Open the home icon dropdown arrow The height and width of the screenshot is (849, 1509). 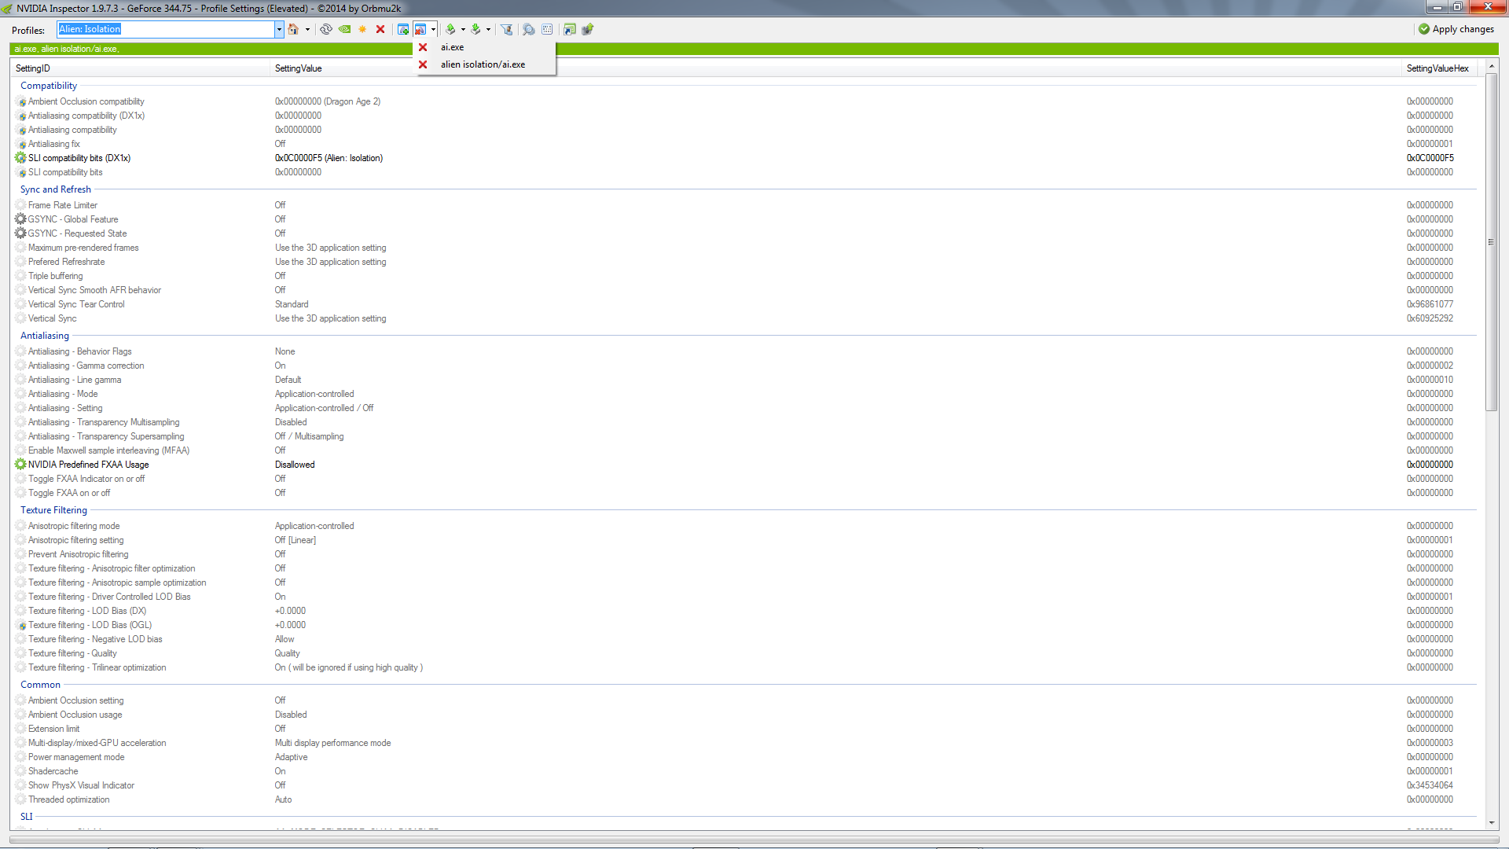click(x=307, y=29)
